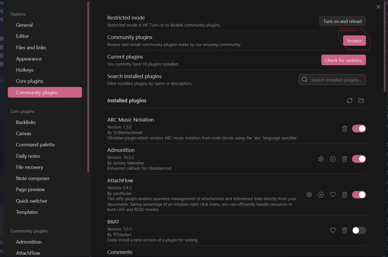
Task: Open Canvas plugin options
Action: (45, 134)
